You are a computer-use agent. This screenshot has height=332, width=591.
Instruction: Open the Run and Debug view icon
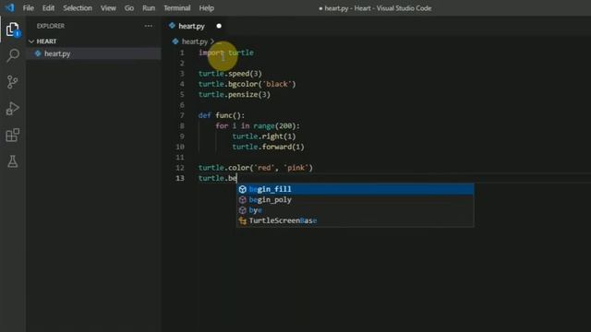[x=12, y=109]
